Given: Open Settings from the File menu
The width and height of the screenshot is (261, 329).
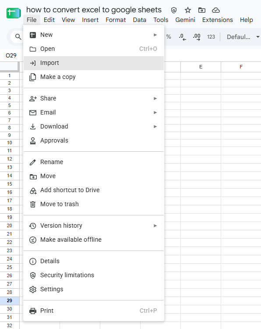Looking at the screenshot, I should pos(94,290).
